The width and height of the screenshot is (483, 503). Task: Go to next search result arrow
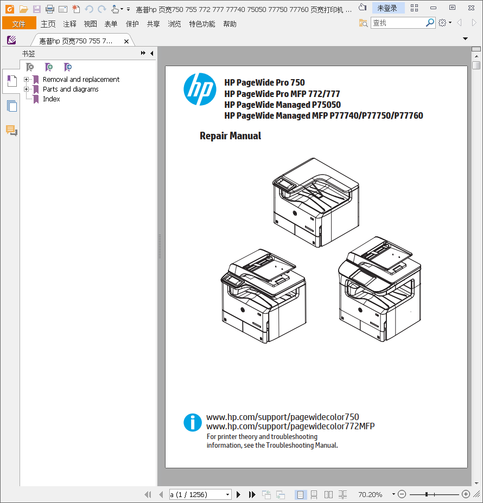pyautogui.click(x=474, y=22)
